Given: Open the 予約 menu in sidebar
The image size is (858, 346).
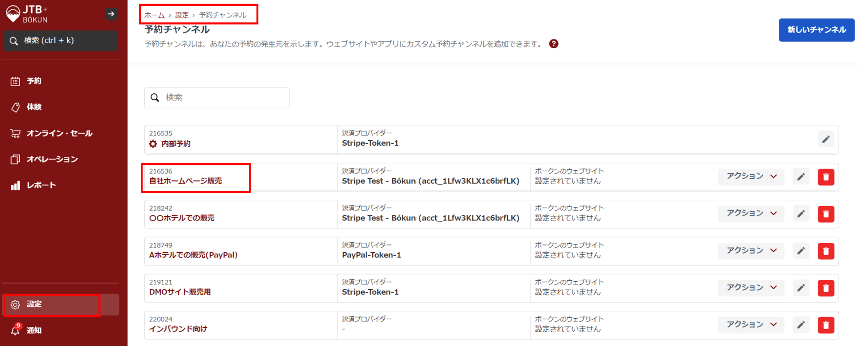Looking at the screenshot, I should 34,81.
